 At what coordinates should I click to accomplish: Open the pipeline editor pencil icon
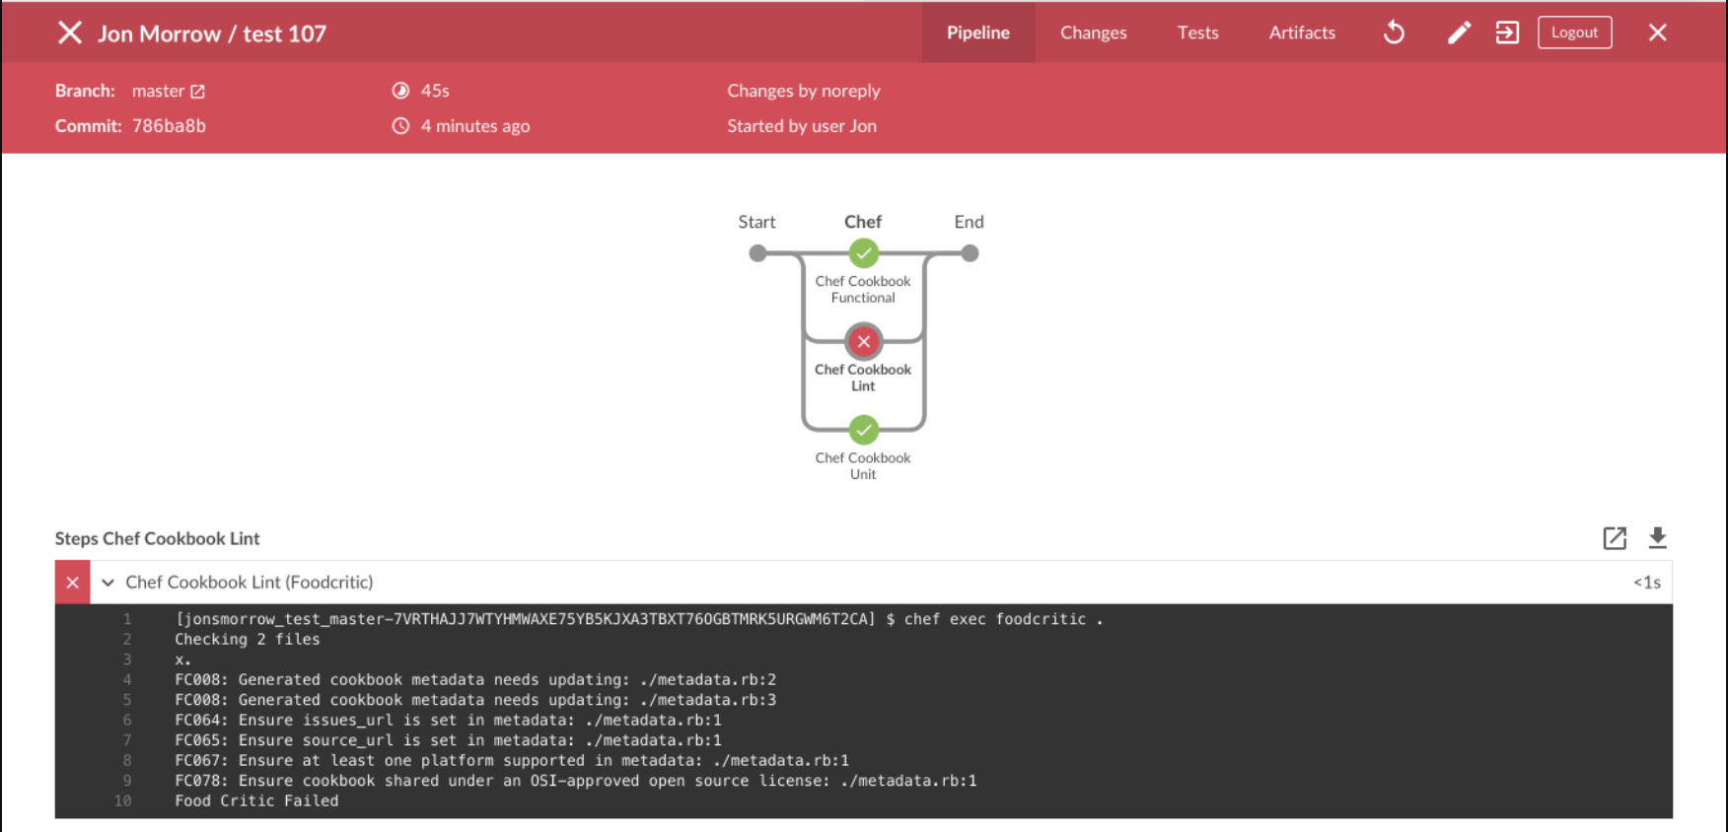[x=1459, y=33]
